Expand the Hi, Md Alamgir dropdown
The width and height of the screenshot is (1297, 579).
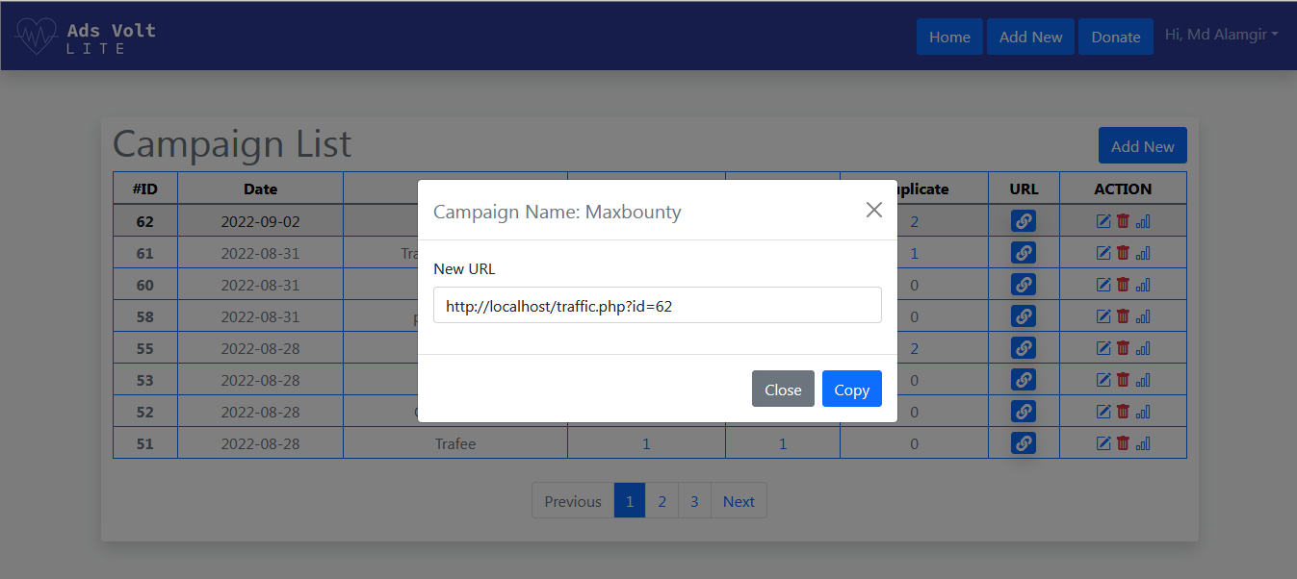1221,35
